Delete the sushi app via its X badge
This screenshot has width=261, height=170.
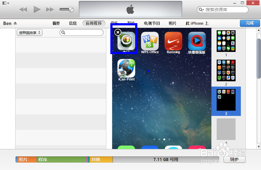[x=118, y=32]
